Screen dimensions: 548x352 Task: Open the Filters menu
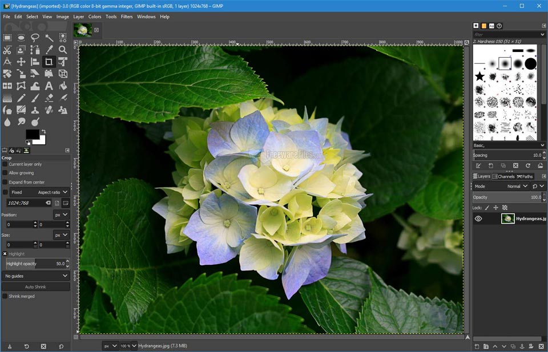[x=126, y=17]
